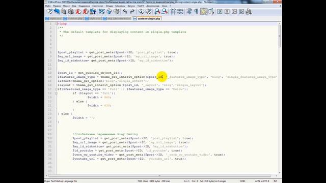Open the Вид menu
The image size is (326, 183).
pyautogui.click(x=74, y=6)
